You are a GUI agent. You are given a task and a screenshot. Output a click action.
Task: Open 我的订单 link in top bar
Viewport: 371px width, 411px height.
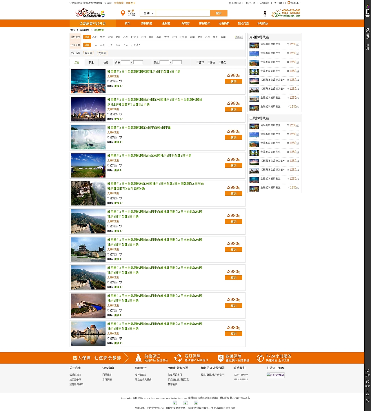tap(250, 3)
